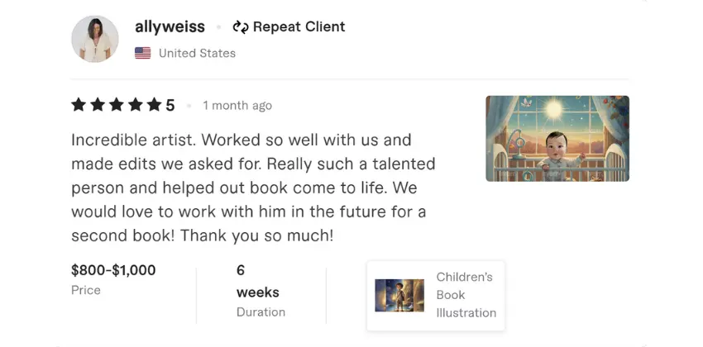The image size is (703, 347).
Task: Click the 6 weeks duration value
Action: coord(257,281)
